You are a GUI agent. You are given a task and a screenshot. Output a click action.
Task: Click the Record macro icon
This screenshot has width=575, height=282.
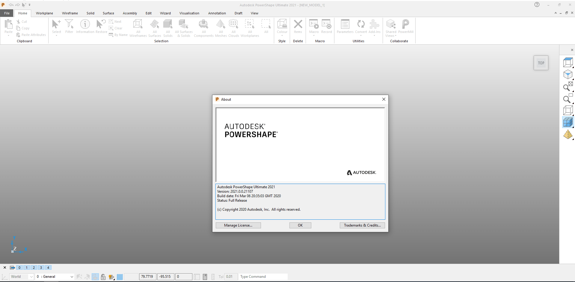pos(326,24)
